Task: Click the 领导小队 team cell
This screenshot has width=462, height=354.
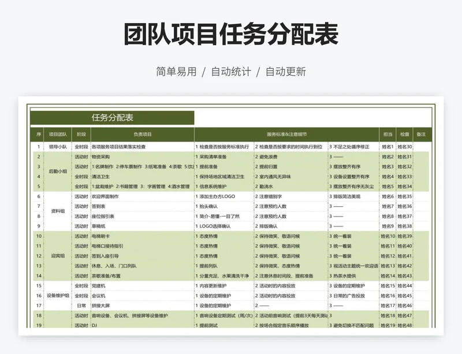Action: (58, 147)
